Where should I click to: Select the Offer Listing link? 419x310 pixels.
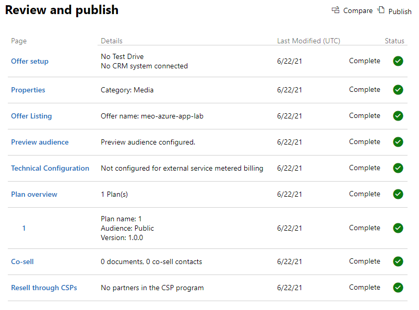[31, 115]
